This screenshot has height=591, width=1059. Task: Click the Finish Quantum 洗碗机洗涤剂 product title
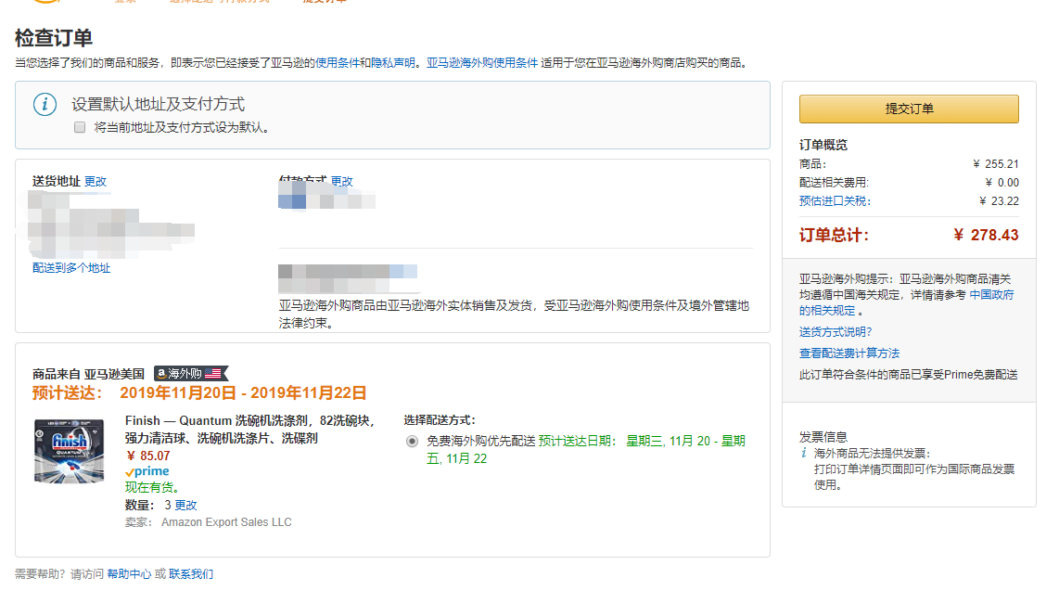pyautogui.click(x=249, y=430)
